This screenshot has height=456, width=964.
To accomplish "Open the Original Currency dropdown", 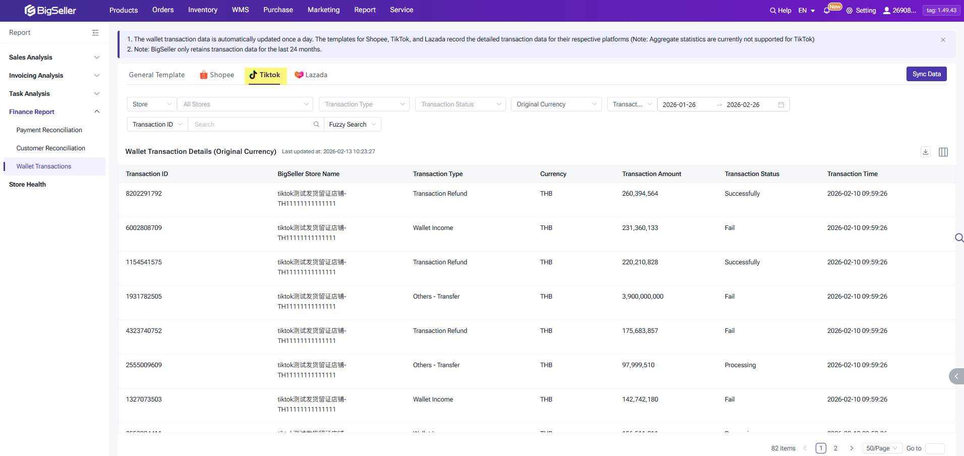I will pos(555,104).
